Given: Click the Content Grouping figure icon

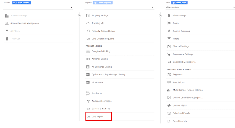Looking at the screenshot, I should click(x=169, y=31).
